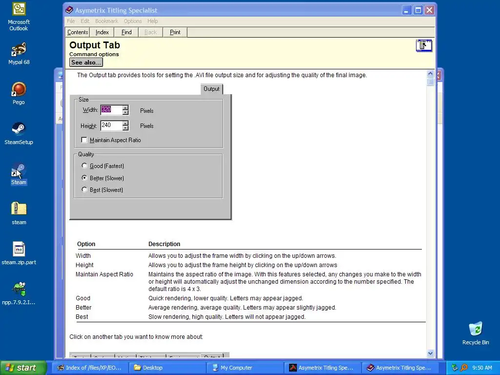Select the lowercase steam zip folder icon
This screenshot has height=375, width=500.
point(19,214)
